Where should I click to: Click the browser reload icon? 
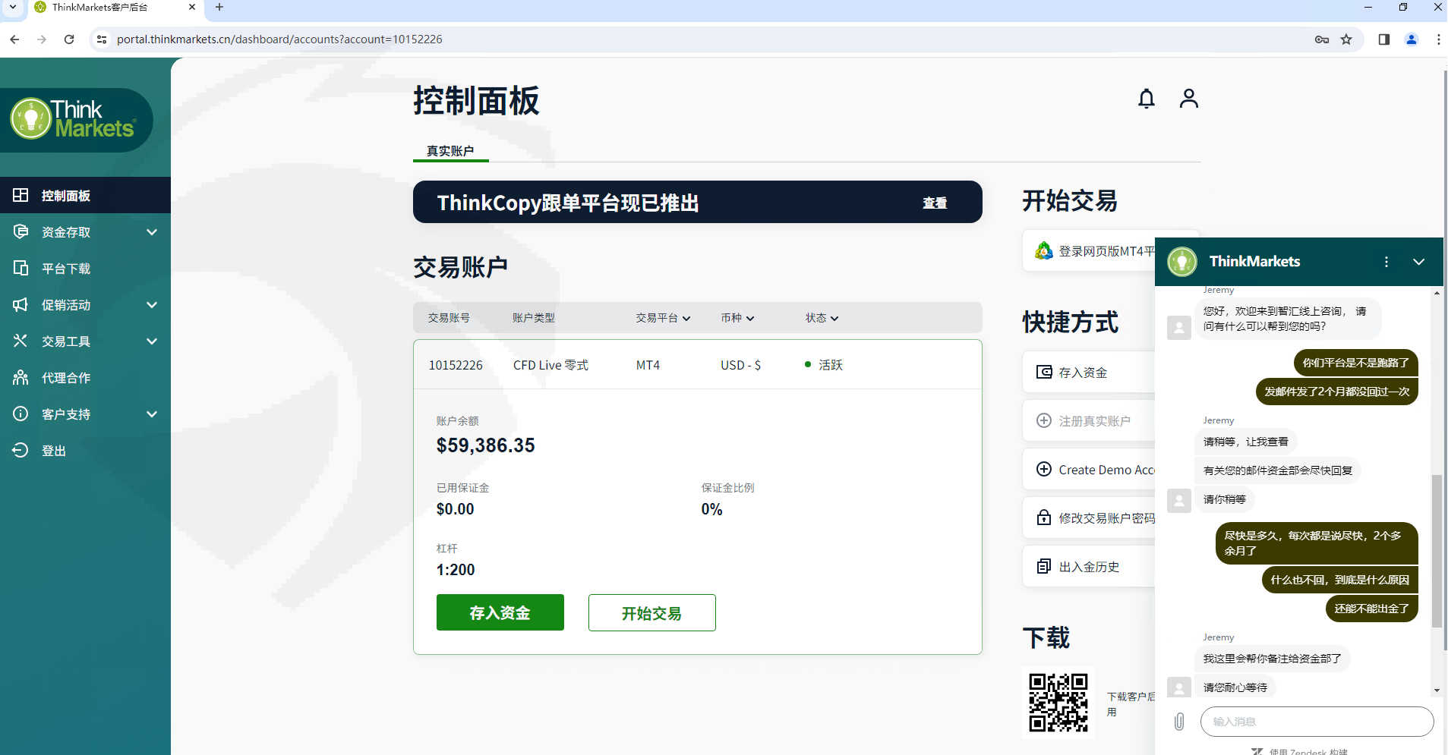(x=69, y=39)
